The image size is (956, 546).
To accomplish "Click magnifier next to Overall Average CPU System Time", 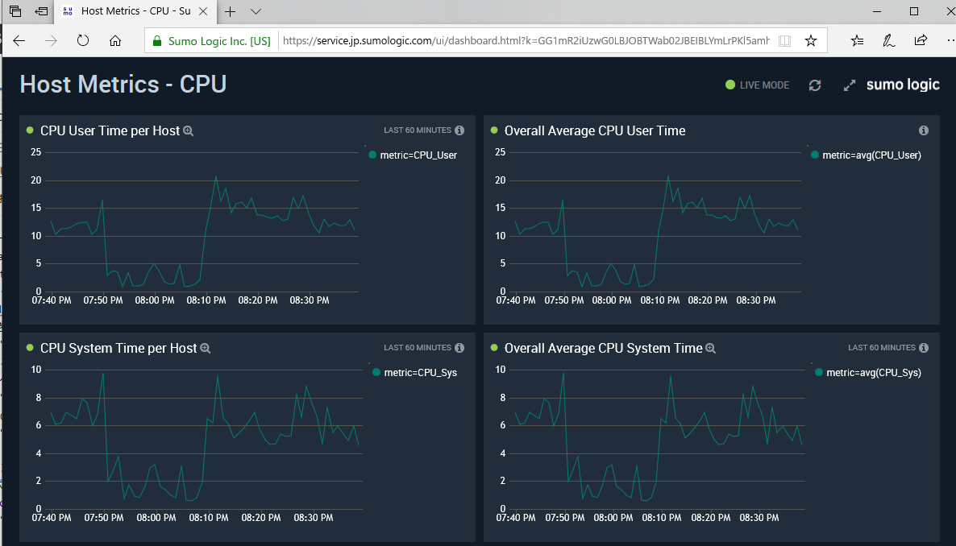I will [710, 349].
